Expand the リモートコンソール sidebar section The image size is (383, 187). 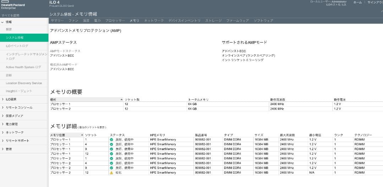point(2,108)
